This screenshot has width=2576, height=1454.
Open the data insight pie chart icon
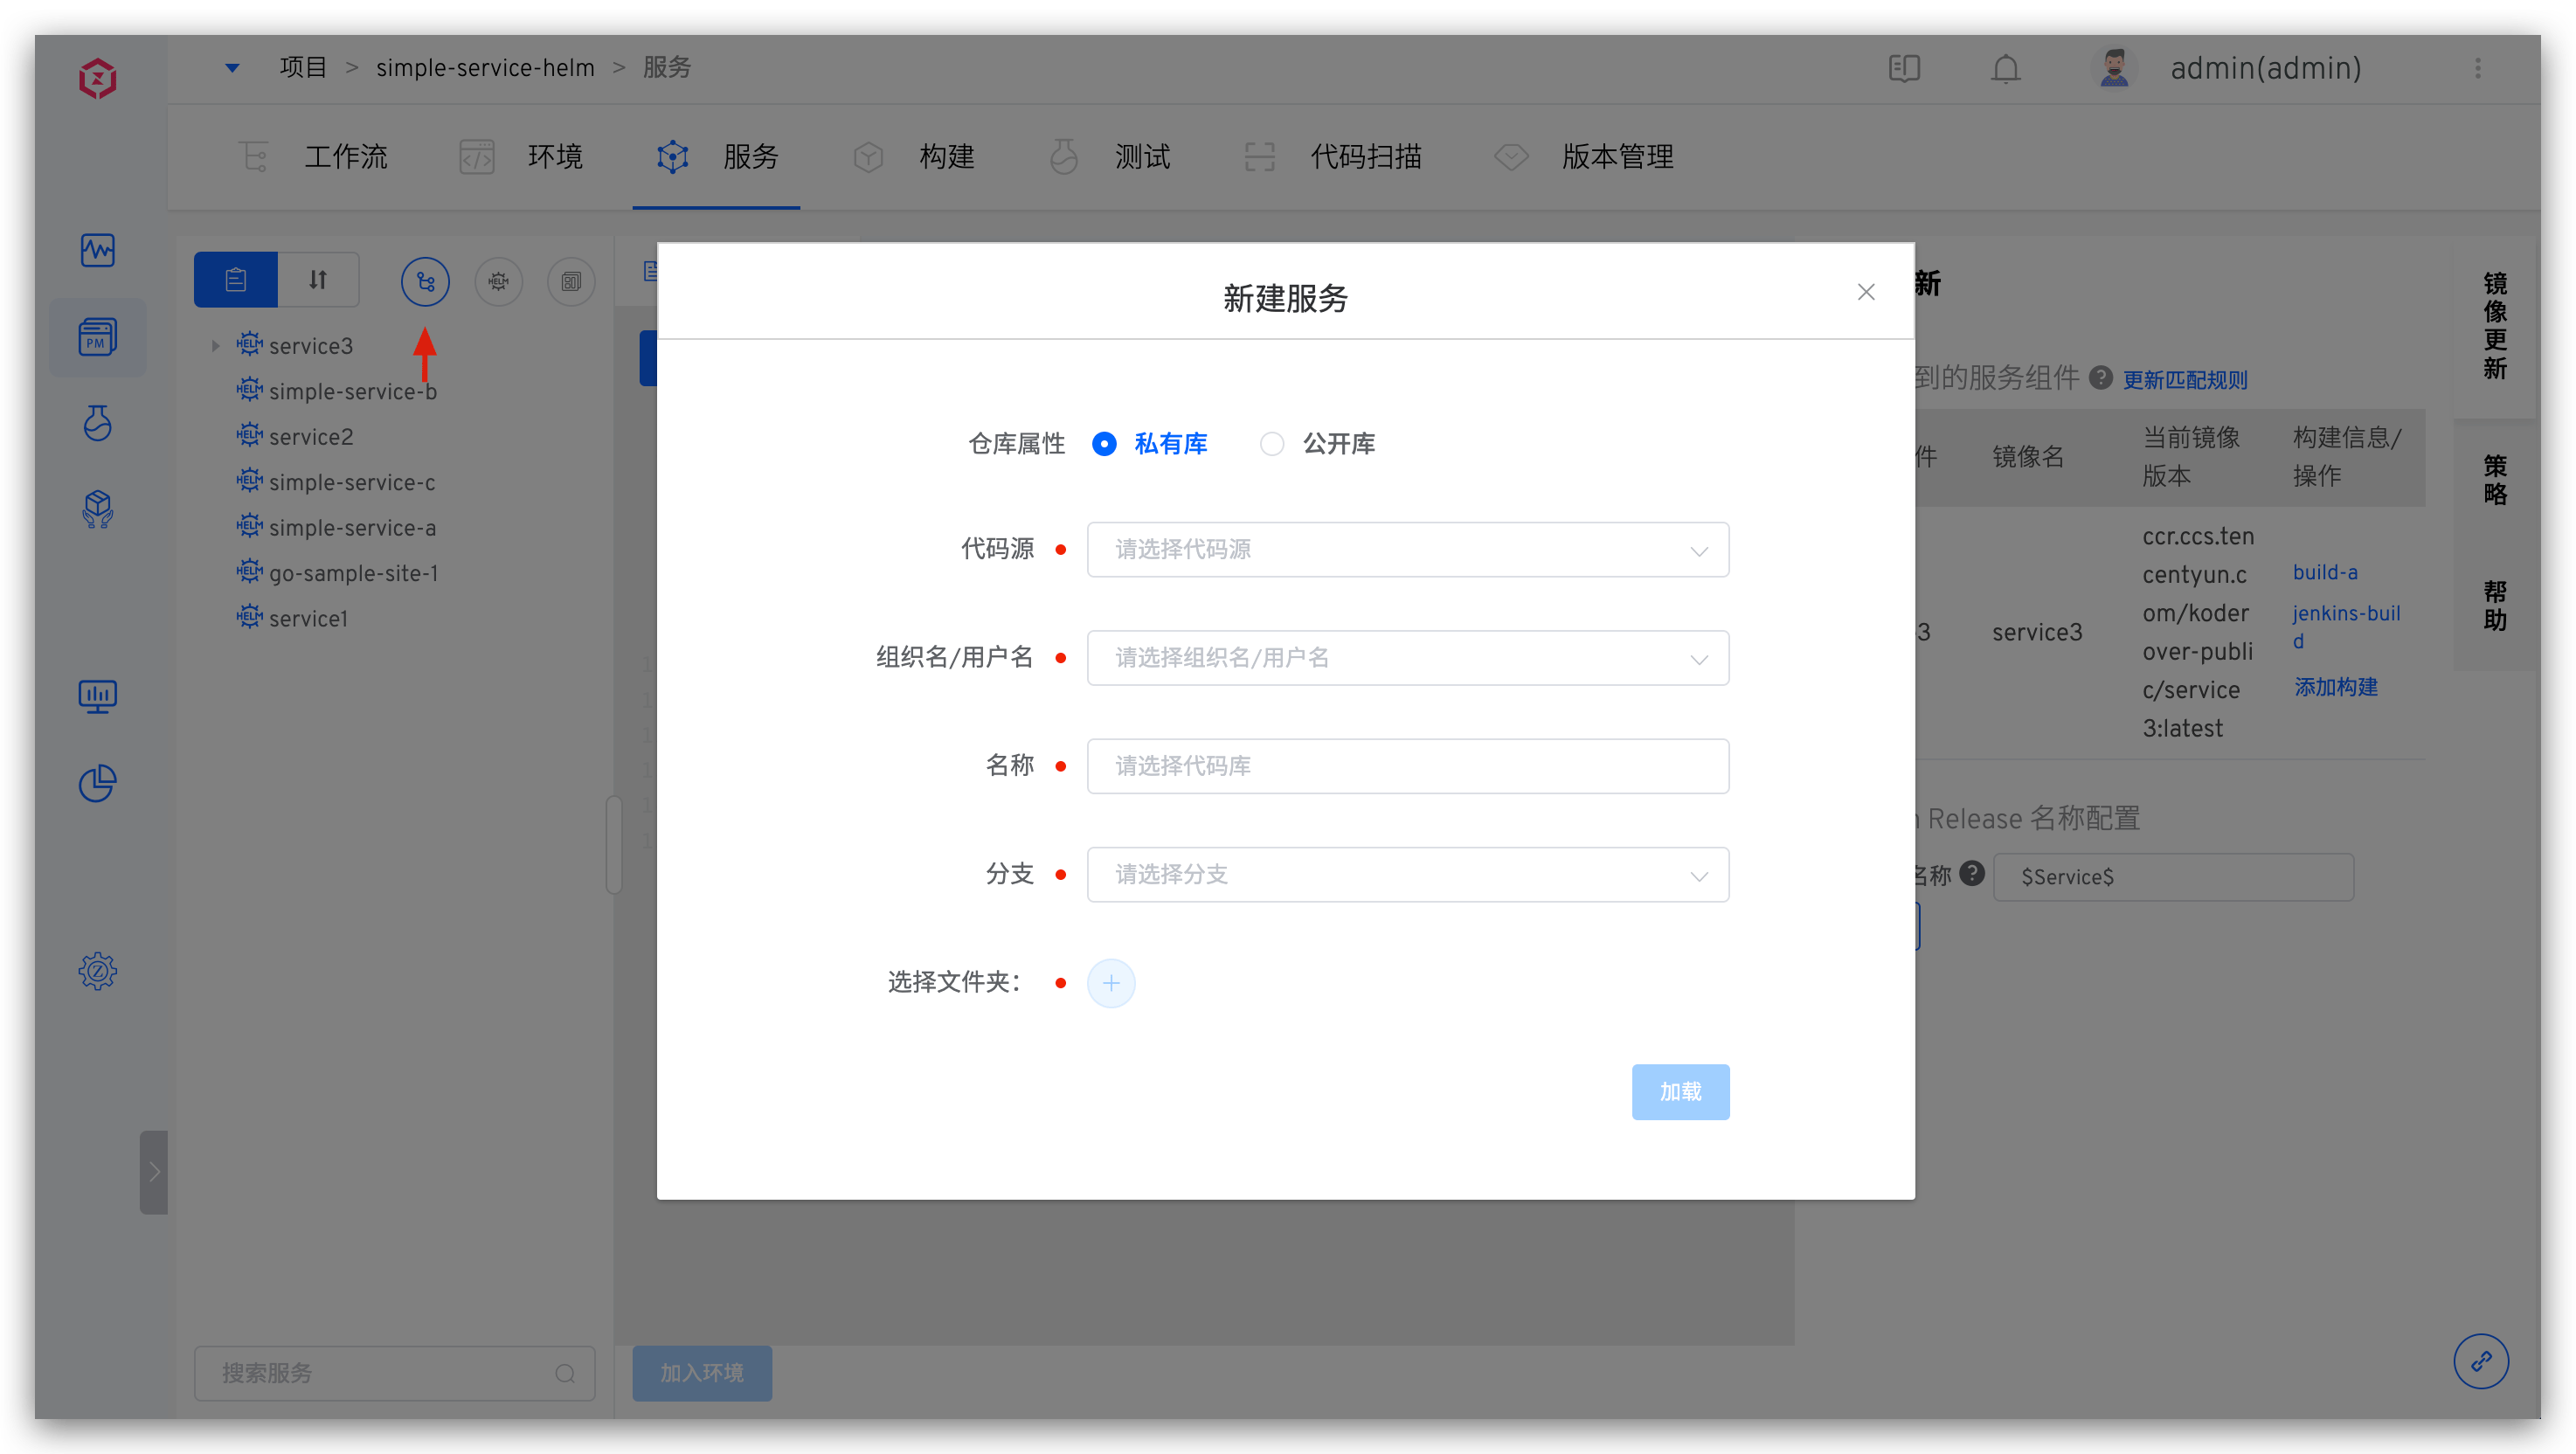pyautogui.click(x=97, y=783)
